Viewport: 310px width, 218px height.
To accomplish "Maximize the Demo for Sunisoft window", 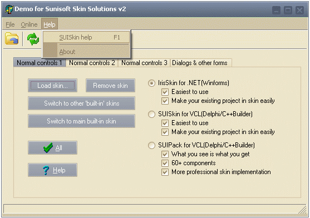I will (x=288, y=10).
